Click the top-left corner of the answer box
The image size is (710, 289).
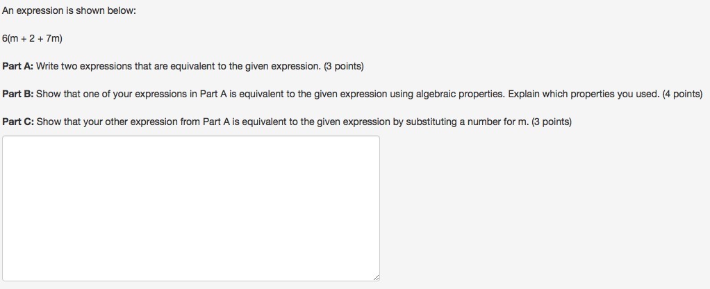pyautogui.click(x=3, y=137)
